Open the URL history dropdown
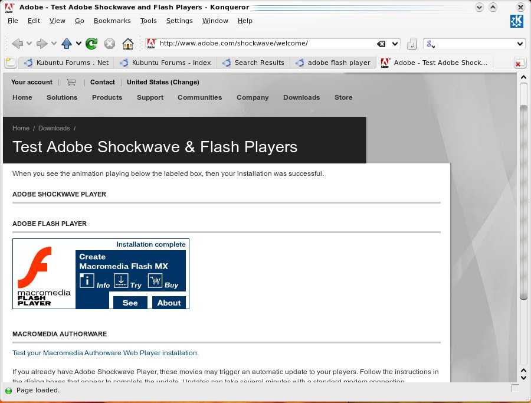Screen dimensions: 531x403 395,44
